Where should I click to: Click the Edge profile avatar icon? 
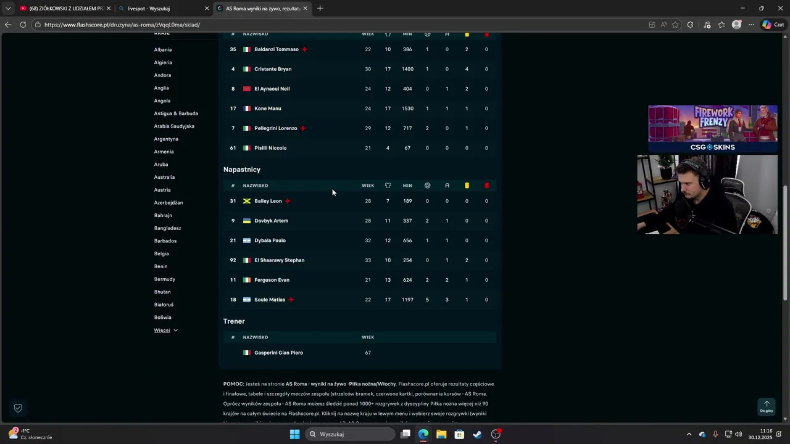click(736, 25)
